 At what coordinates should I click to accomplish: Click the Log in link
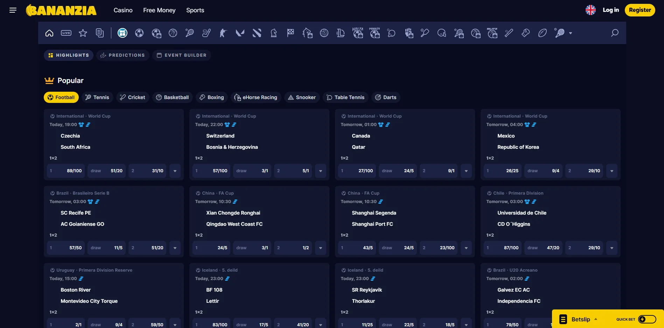pos(611,10)
